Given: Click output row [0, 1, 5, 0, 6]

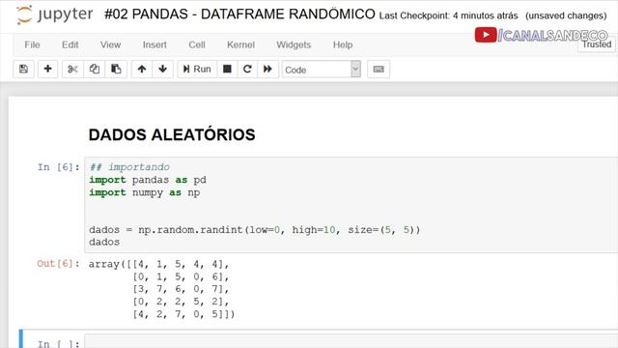Looking at the screenshot, I should pyautogui.click(x=181, y=276).
